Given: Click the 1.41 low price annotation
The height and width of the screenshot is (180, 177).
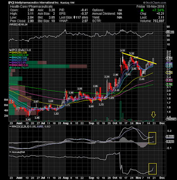Looking at the screenshot, I should click(x=28, y=119).
